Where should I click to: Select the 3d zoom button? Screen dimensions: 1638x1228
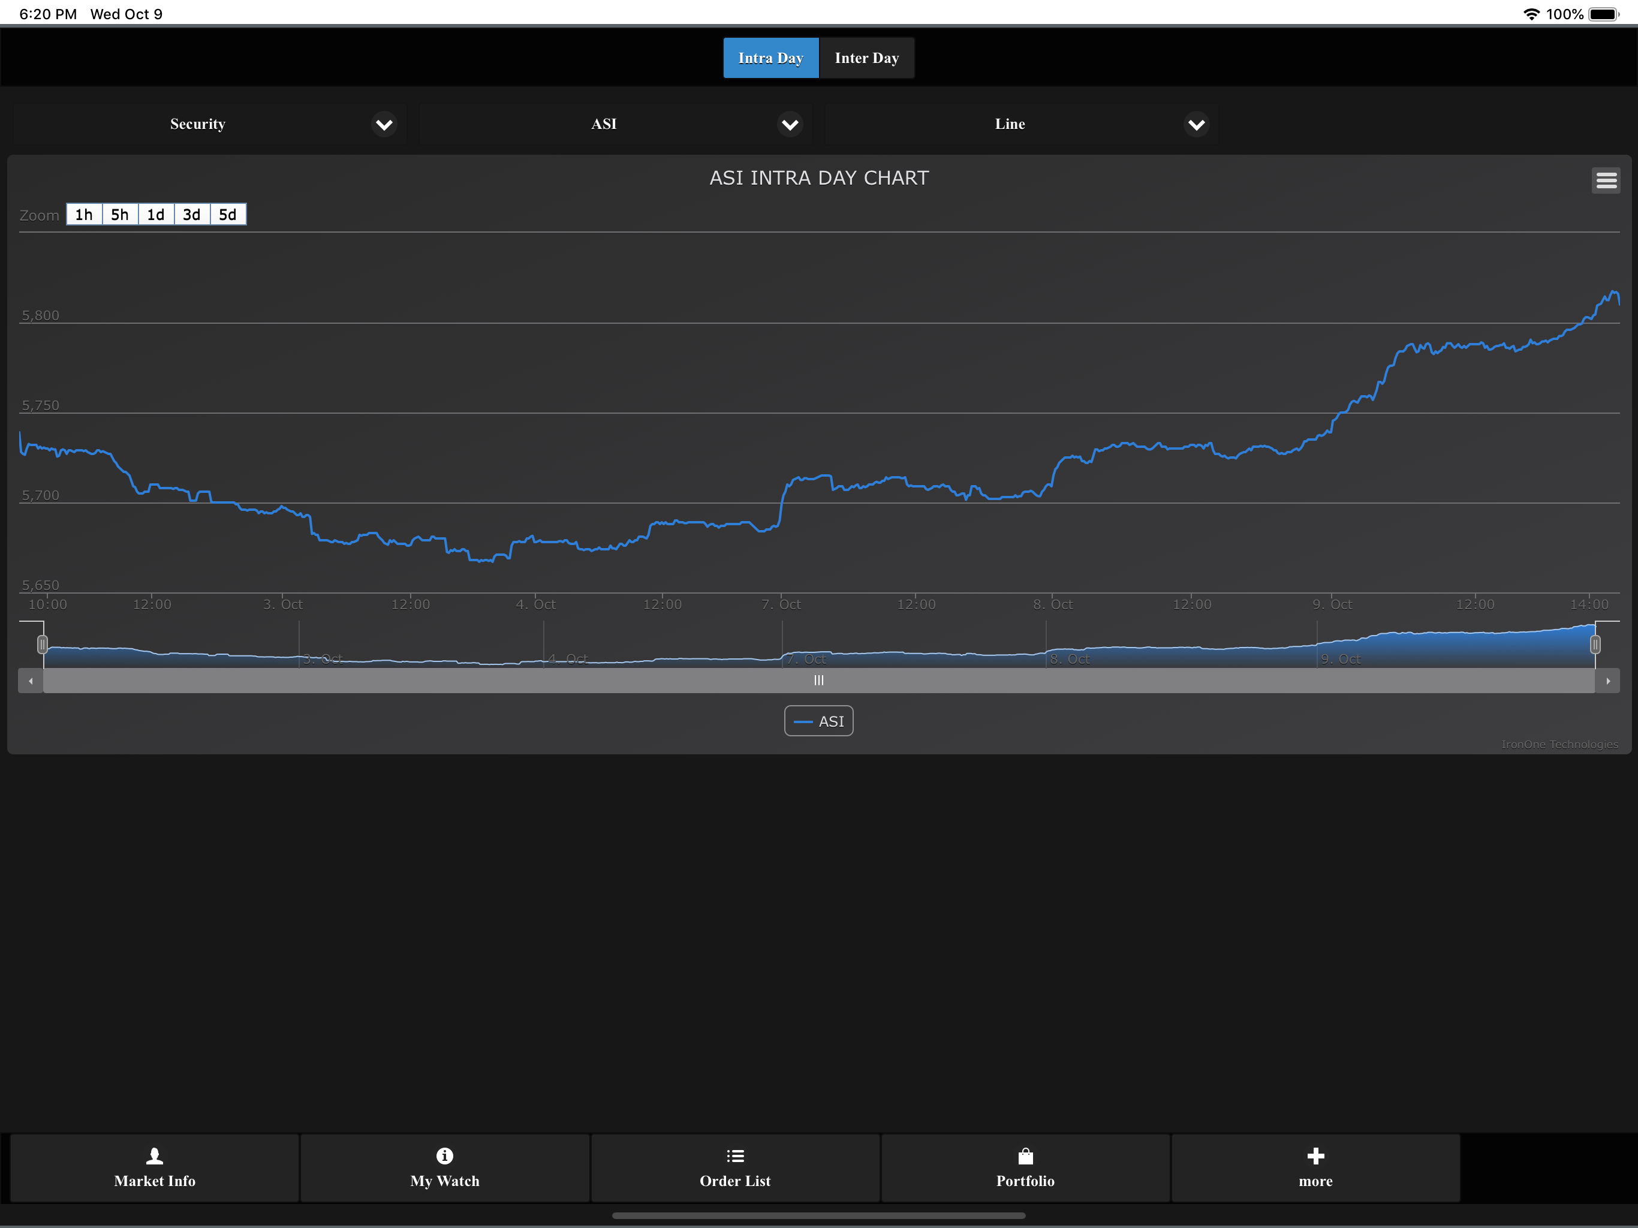[192, 215]
